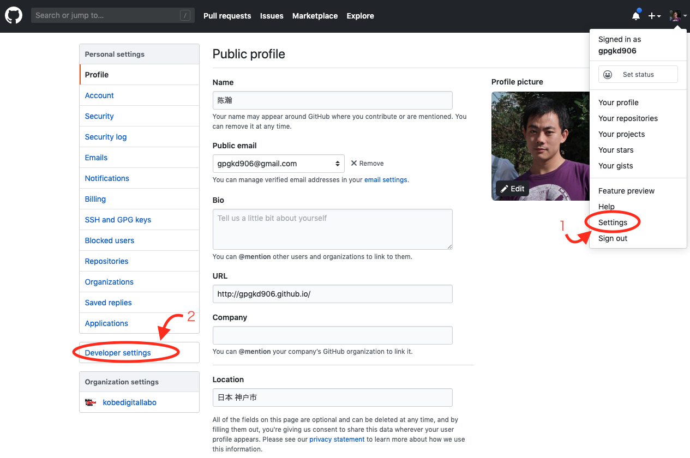
Task: Select the Profile settings tab
Action: coord(139,75)
